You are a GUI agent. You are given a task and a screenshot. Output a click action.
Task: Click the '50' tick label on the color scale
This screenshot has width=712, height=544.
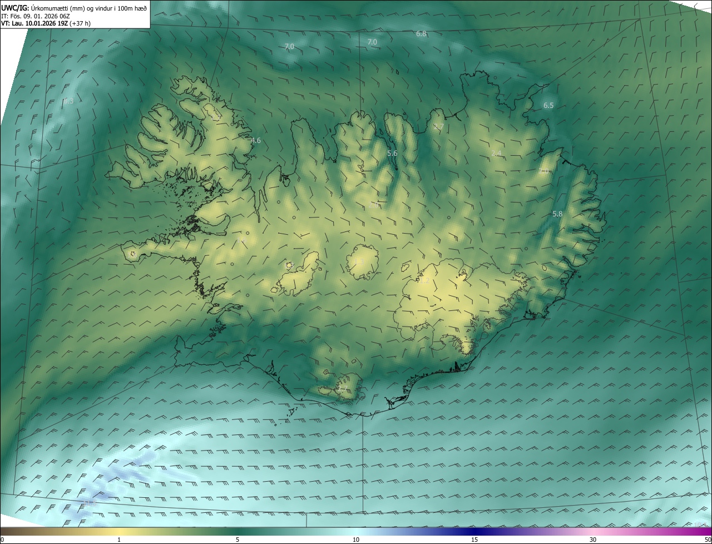708,540
